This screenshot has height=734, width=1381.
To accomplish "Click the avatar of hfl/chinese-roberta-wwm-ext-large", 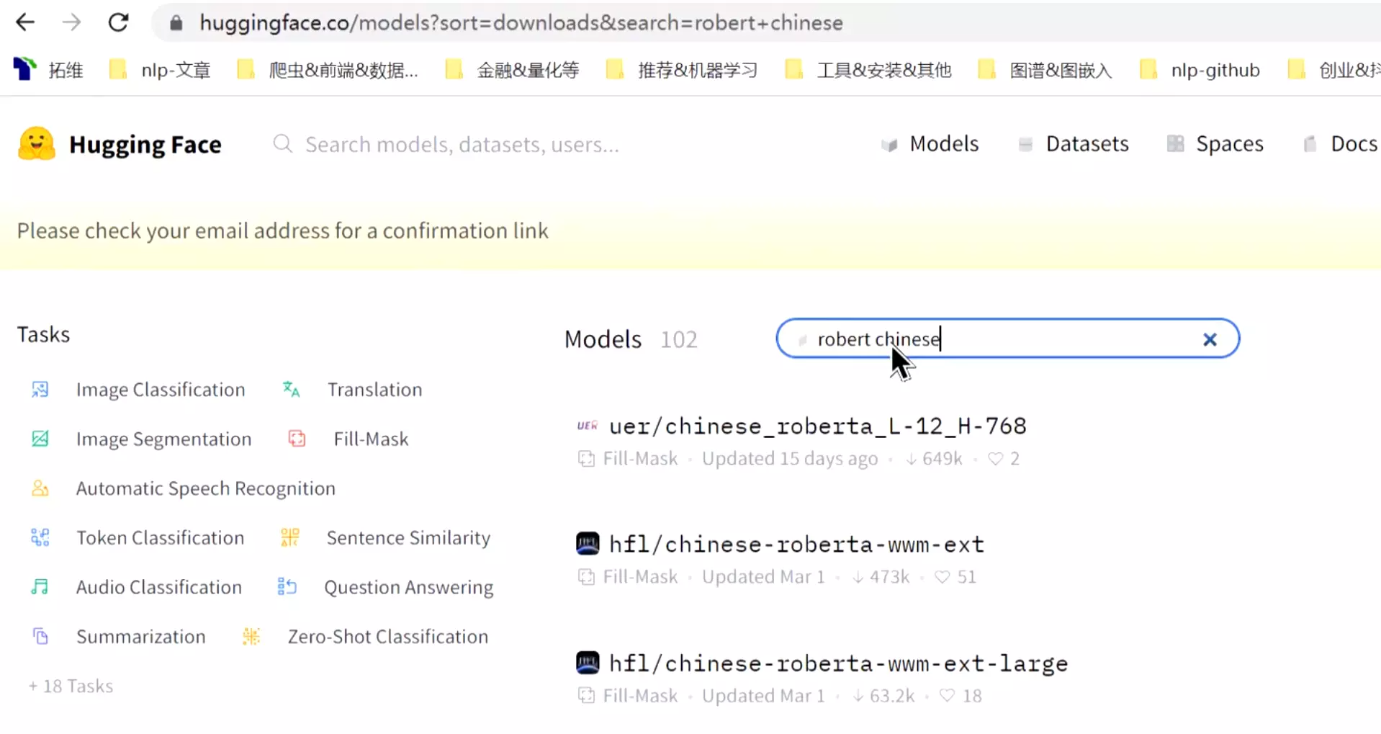I will 588,663.
